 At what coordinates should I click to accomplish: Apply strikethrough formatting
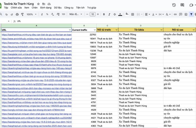click(115, 14)
